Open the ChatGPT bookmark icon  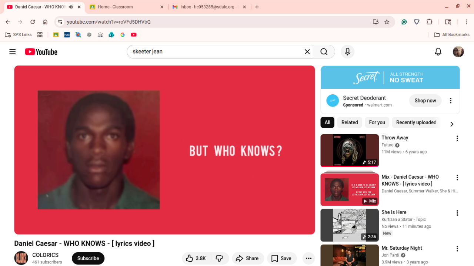tap(89, 35)
